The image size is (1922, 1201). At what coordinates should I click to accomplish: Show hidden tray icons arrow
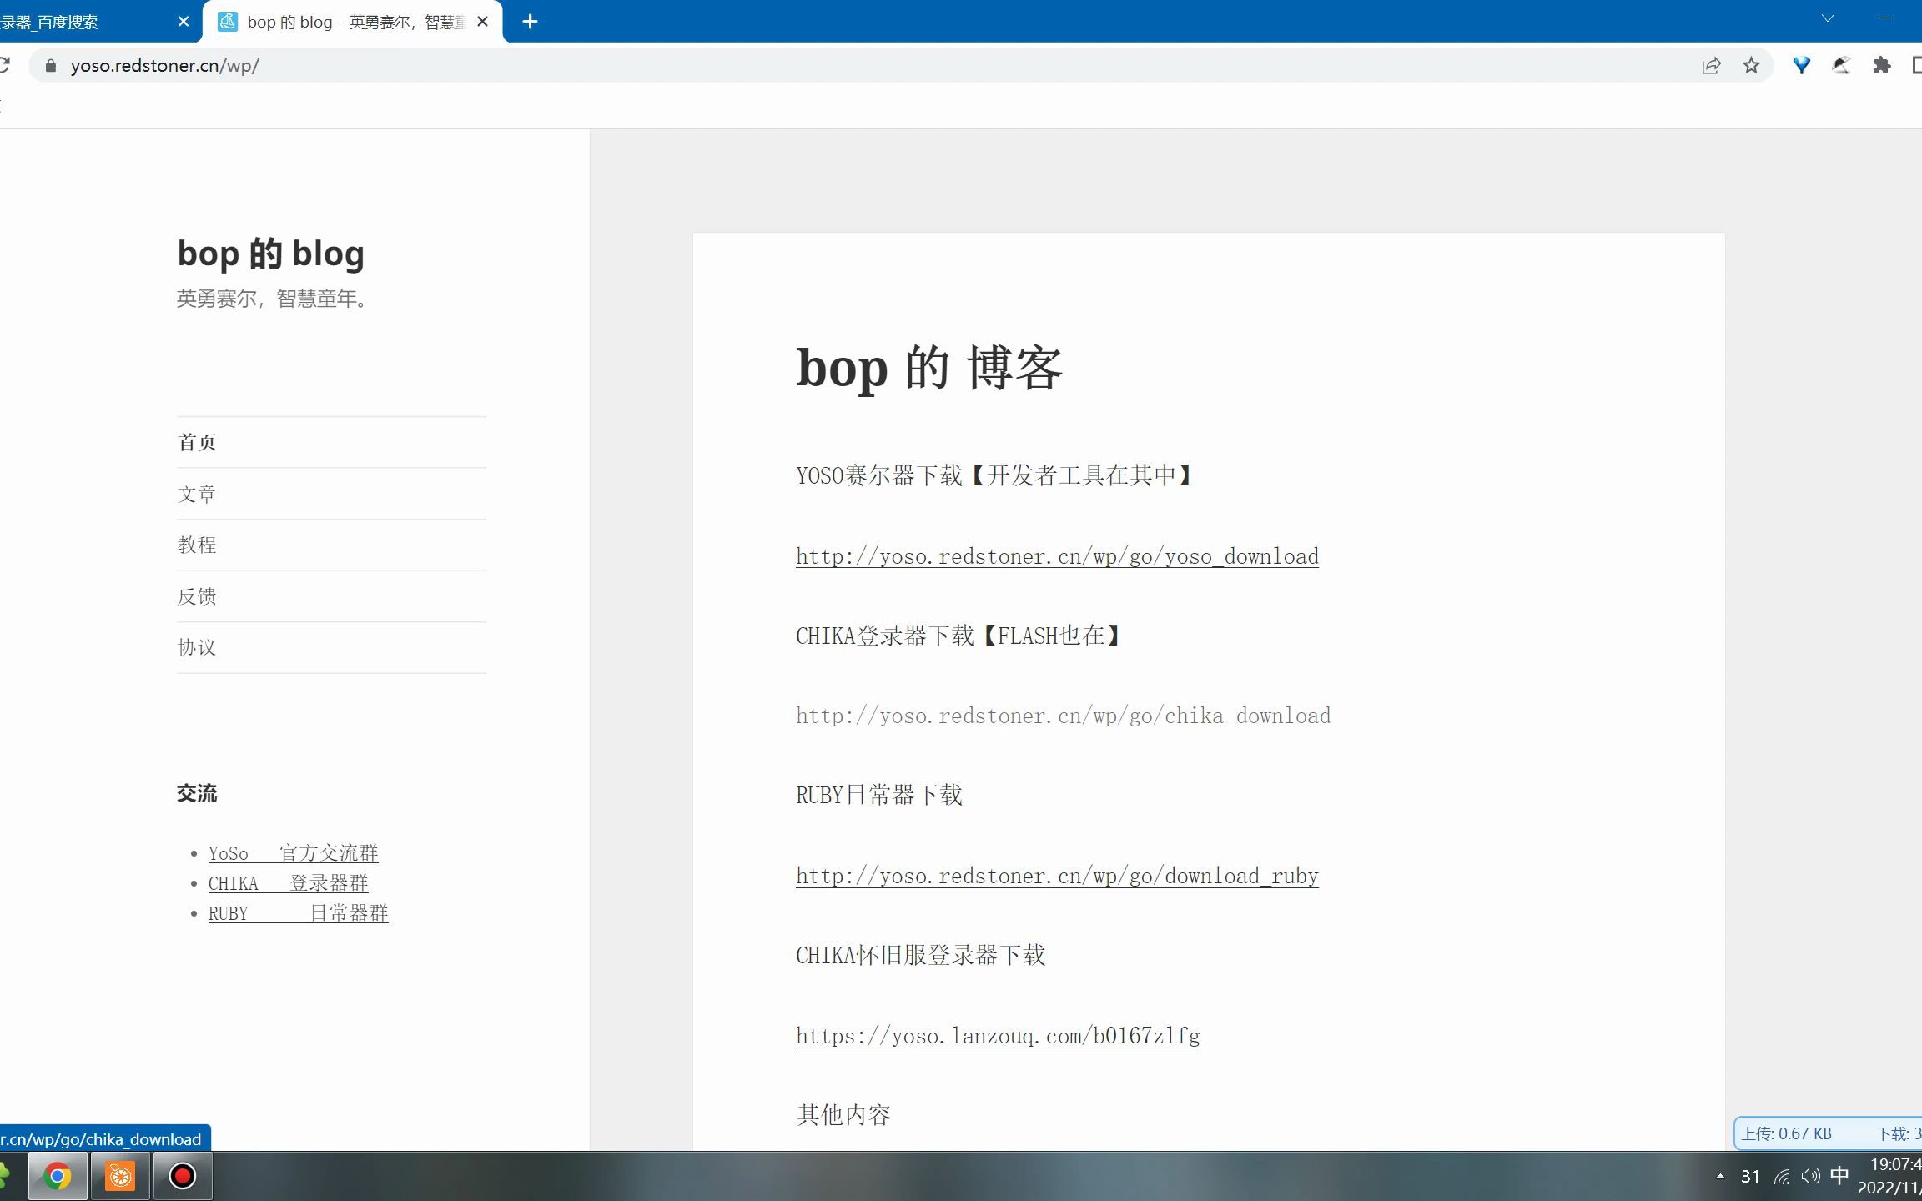pos(1720,1177)
